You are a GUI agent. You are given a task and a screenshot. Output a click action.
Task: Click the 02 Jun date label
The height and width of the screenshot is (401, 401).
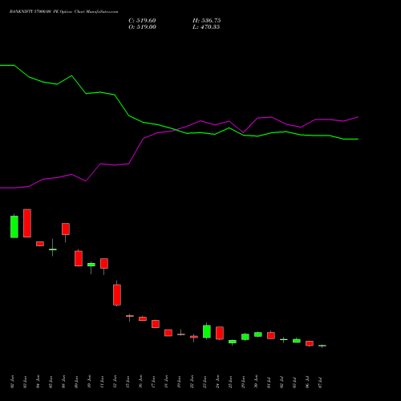tap(12, 382)
